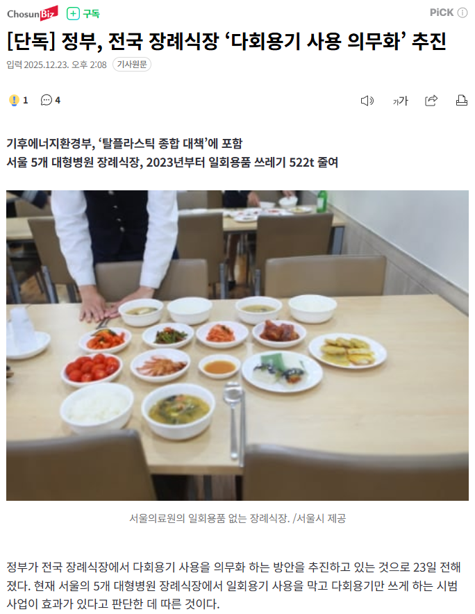
Task: Change font size with 가가 icon
Action: pyautogui.click(x=400, y=101)
